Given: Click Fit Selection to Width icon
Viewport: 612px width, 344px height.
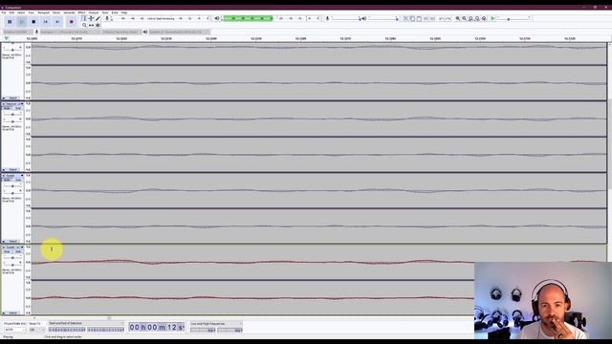Looking at the screenshot, I should tap(470, 18).
